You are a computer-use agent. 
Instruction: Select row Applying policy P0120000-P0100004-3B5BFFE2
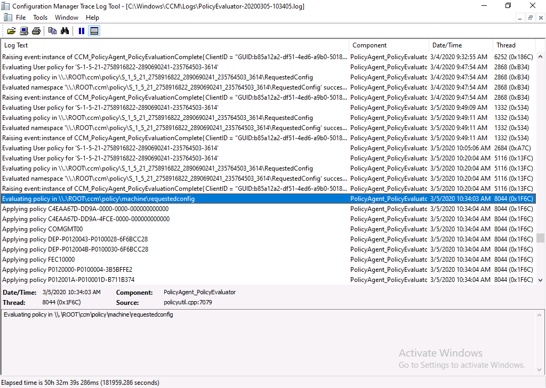[x=268, y=270]
